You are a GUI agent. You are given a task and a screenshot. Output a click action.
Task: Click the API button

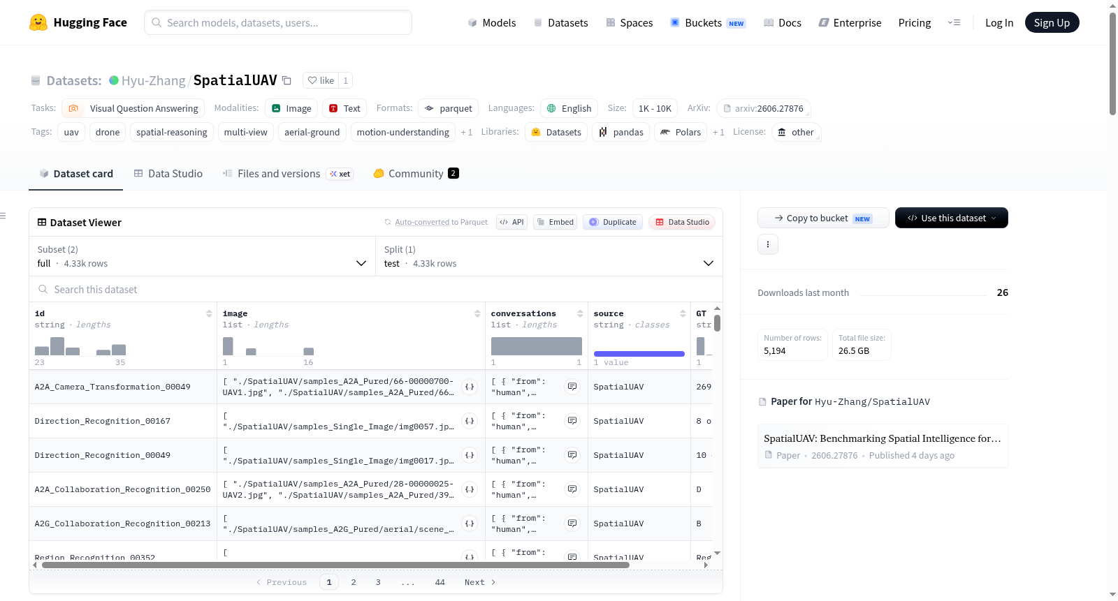(511, 222)
